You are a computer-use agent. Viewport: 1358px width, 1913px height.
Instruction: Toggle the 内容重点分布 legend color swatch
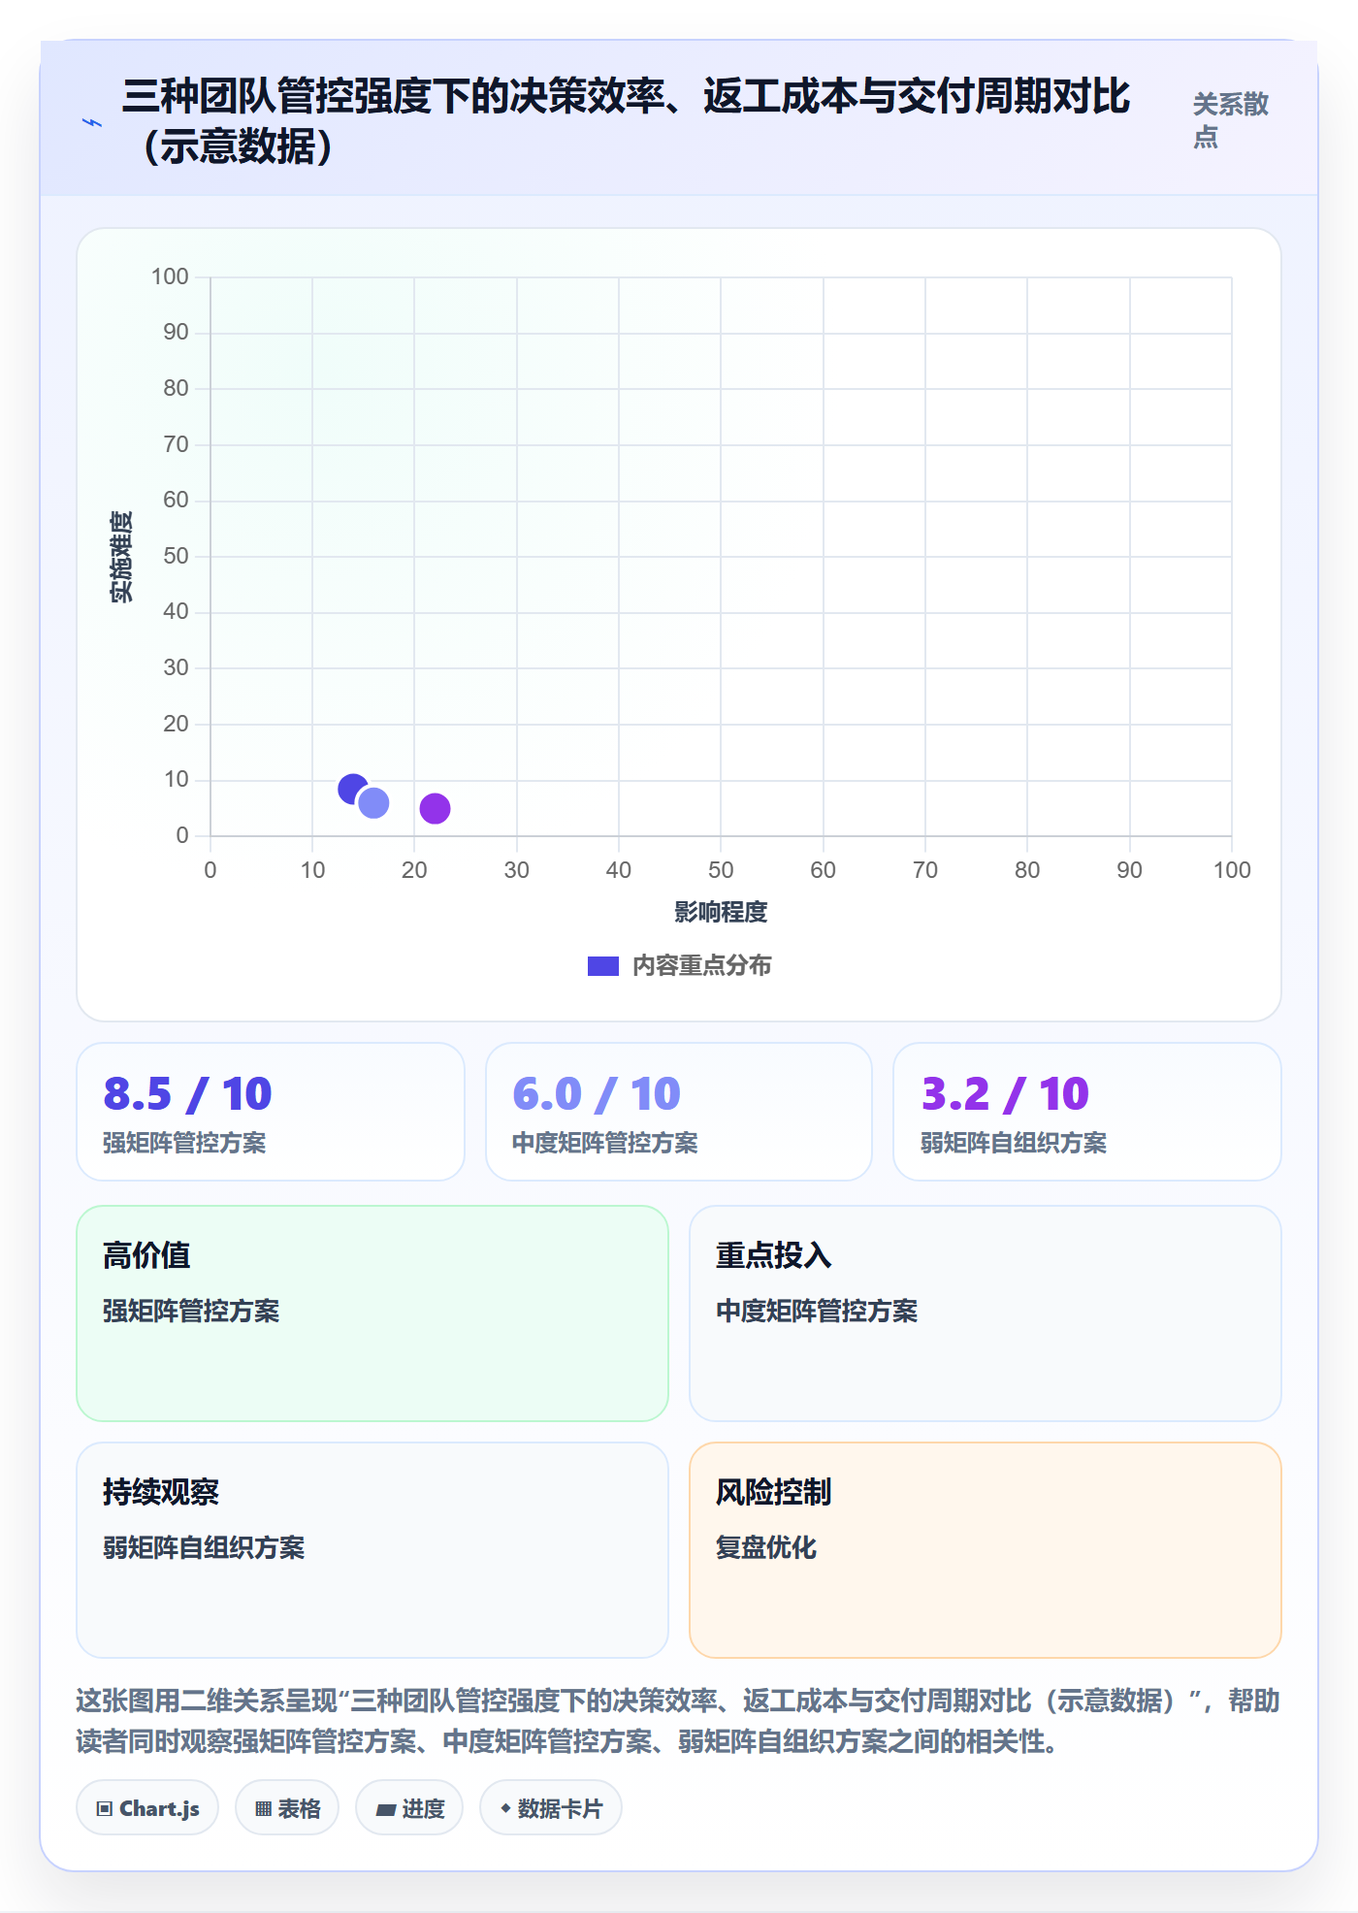[x=602, y=966]
